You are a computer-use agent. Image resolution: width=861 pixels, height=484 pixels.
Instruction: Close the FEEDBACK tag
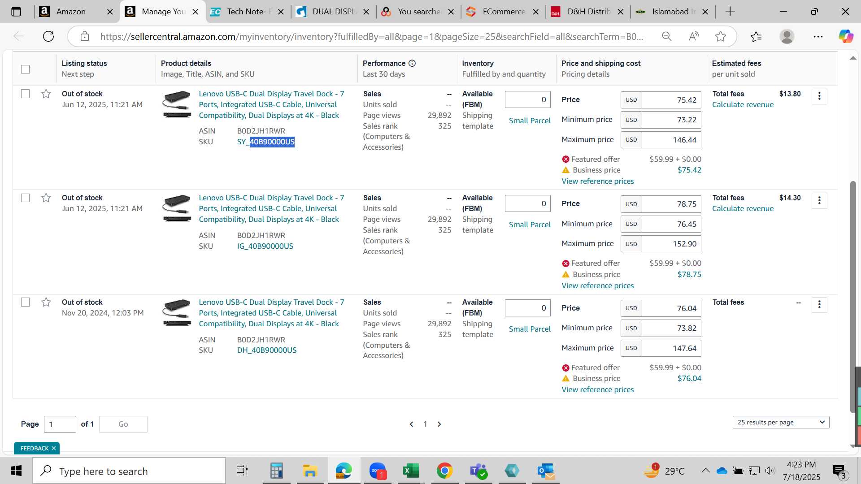[54, 448]
